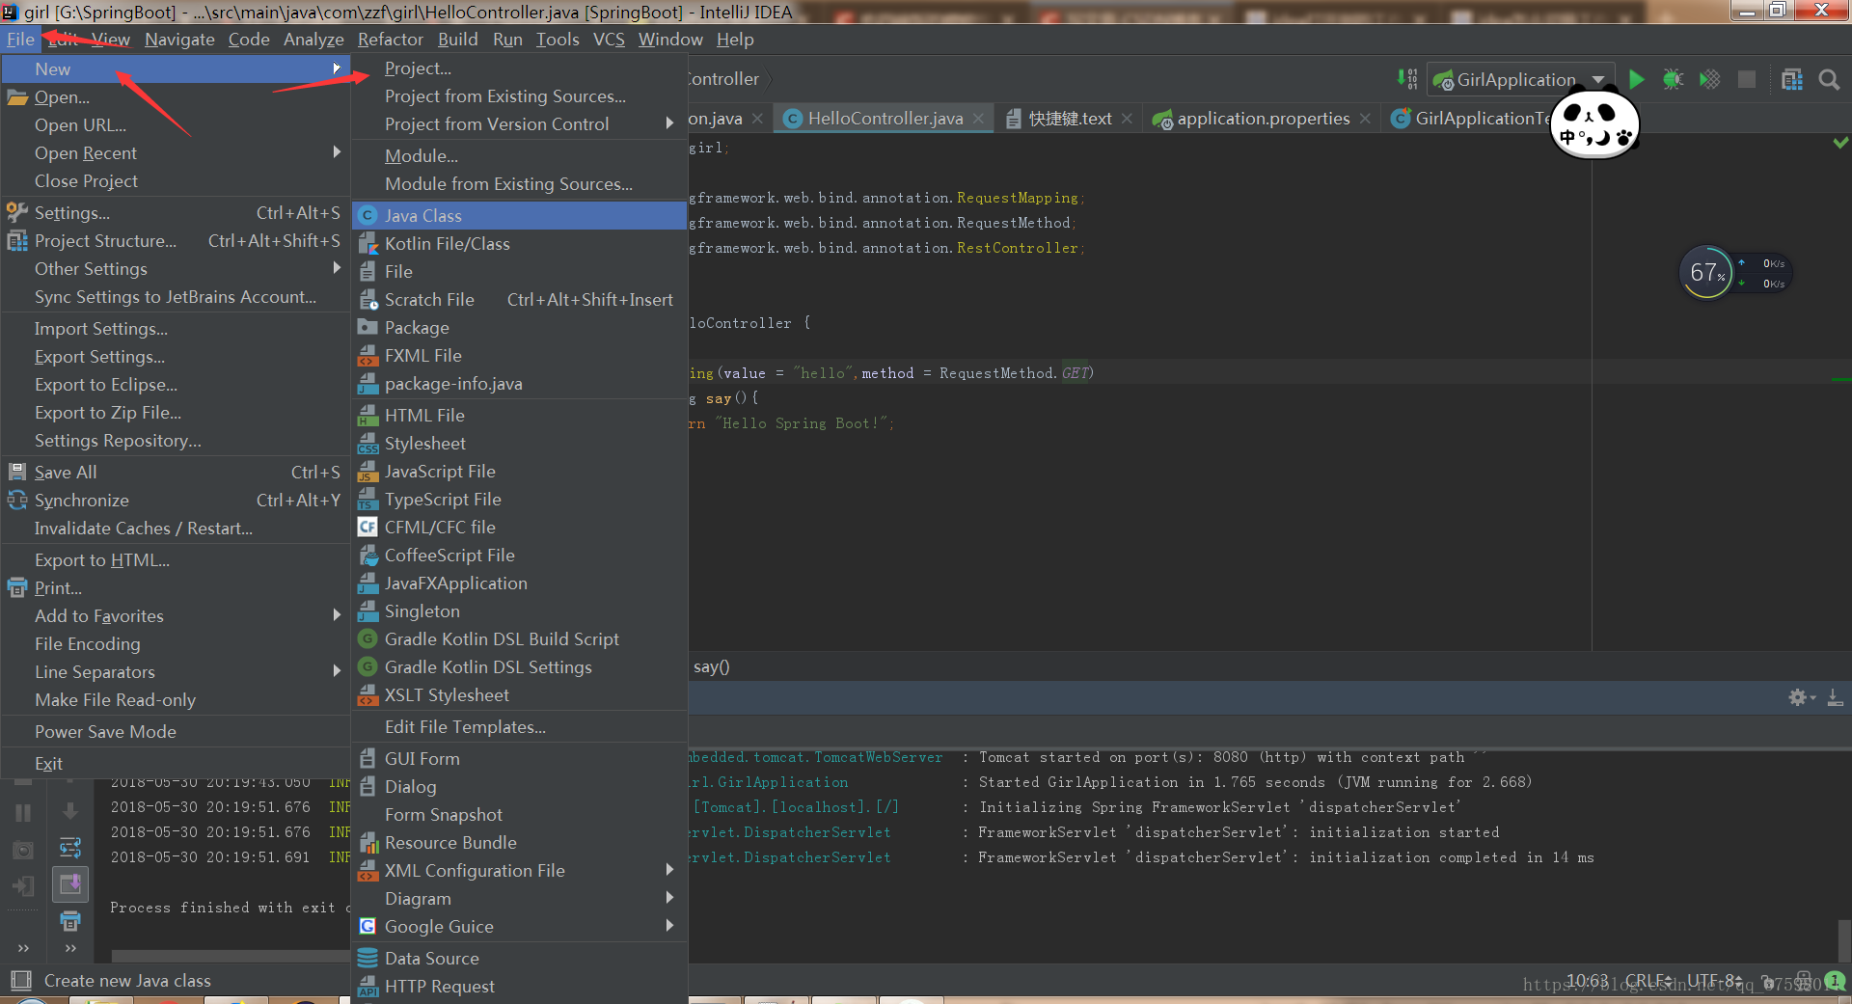Close the application.properties tab

1365,119
